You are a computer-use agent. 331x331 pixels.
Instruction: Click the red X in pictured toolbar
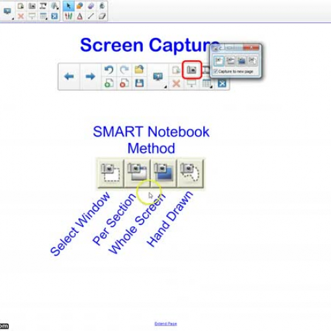point(176,83)
